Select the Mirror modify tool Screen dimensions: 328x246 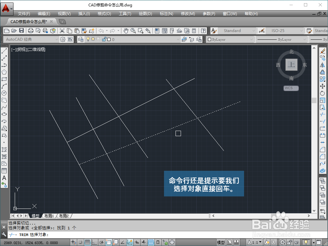click(x=323, y=65)
